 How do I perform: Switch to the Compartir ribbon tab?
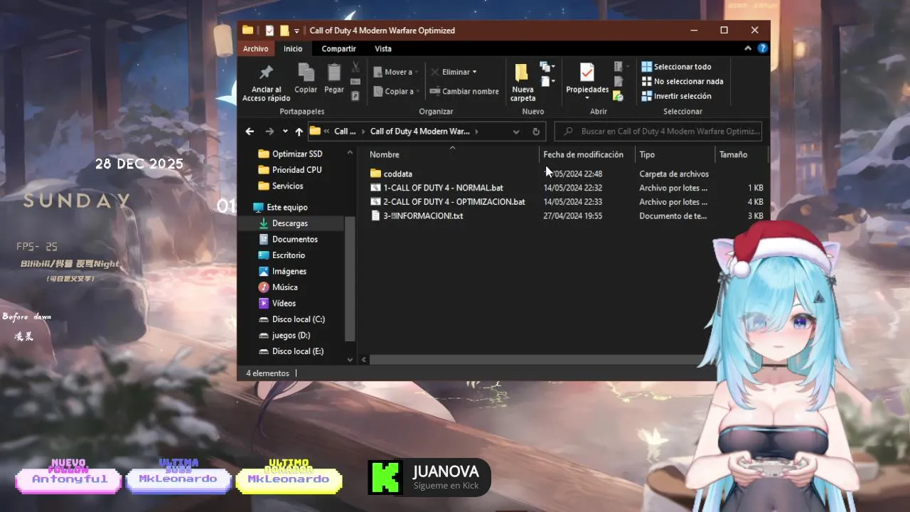click(338, 48)
